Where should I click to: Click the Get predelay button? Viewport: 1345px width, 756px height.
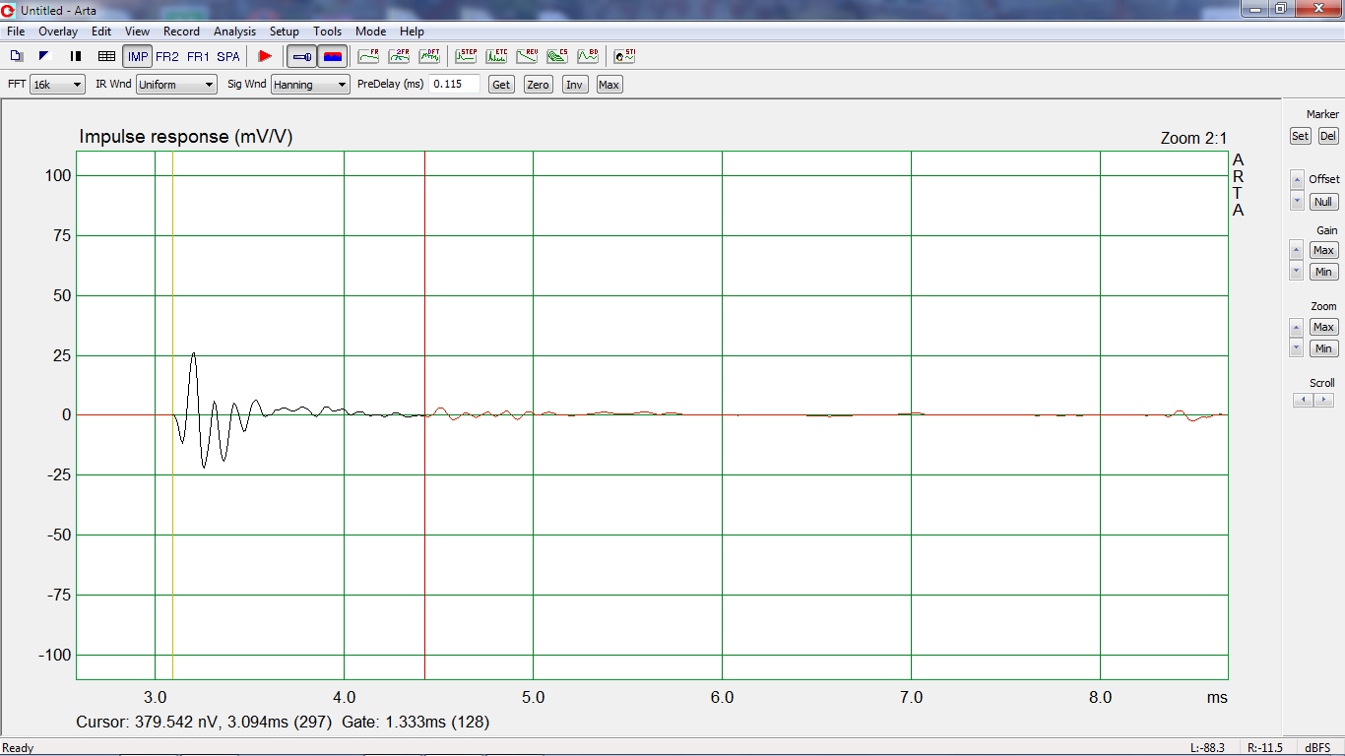point(501,85)
